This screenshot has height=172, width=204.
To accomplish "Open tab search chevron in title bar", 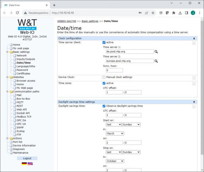I will (x=172, y=3).
